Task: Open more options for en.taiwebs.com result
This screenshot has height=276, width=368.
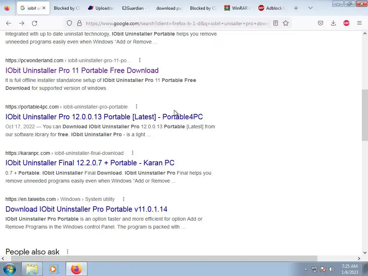Action: tap(124, 199)
